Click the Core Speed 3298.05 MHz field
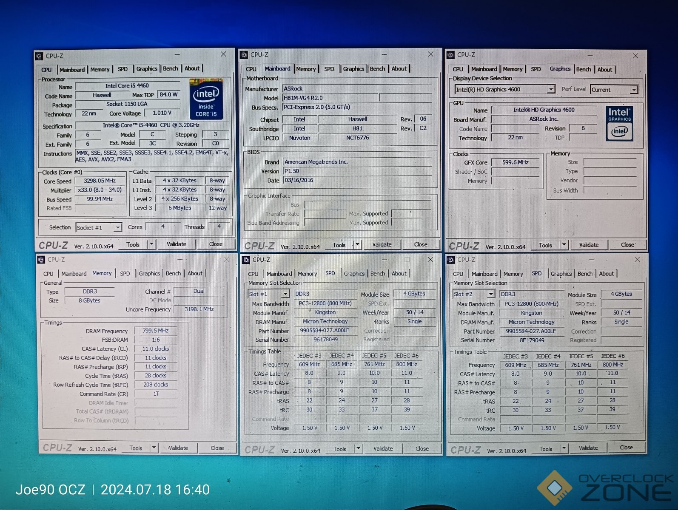 pos(100,181)
